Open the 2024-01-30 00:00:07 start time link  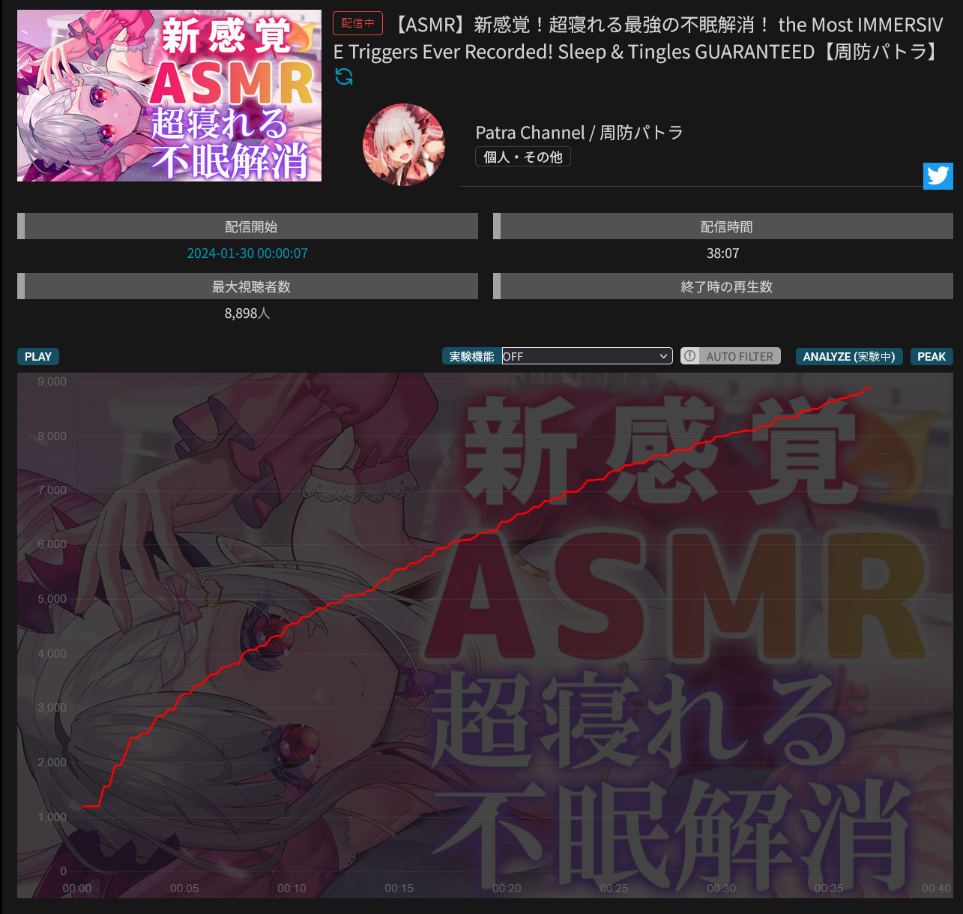pyautogui.click(x=247, y=253)
